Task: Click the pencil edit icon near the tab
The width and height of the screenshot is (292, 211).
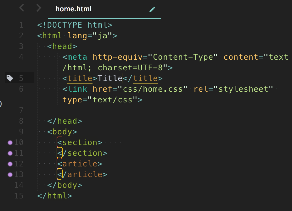Action: (152, 9)
